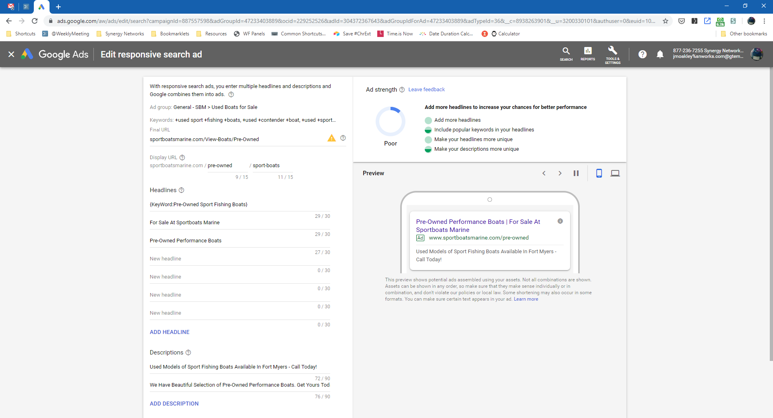Click 'Include popular keywords in your headlines' suggestion

(x=484, y=130)
